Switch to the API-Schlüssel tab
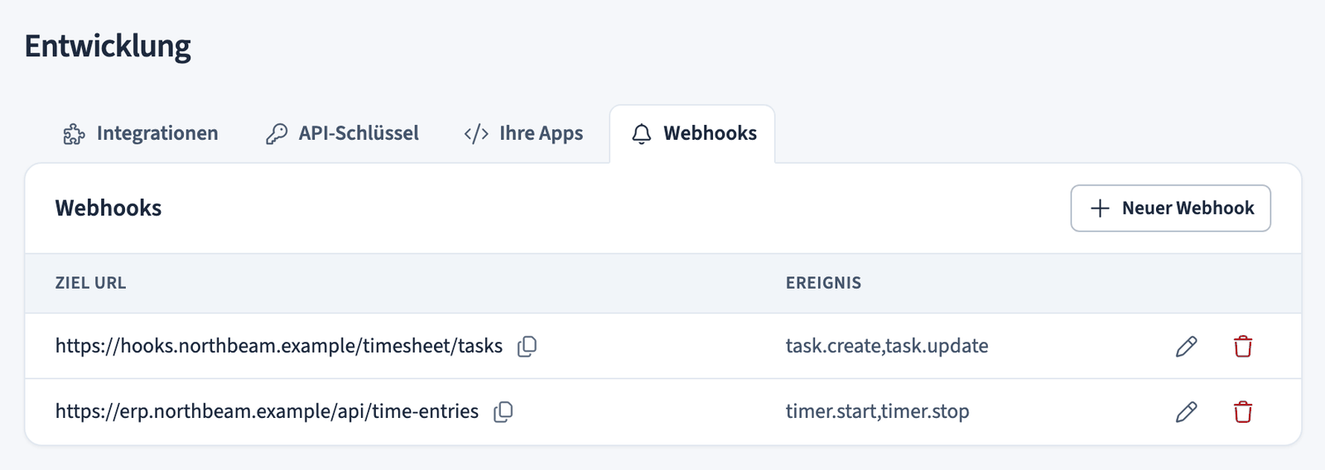The width and height of the screenshot is (1325, 470). tap(342, 133)
